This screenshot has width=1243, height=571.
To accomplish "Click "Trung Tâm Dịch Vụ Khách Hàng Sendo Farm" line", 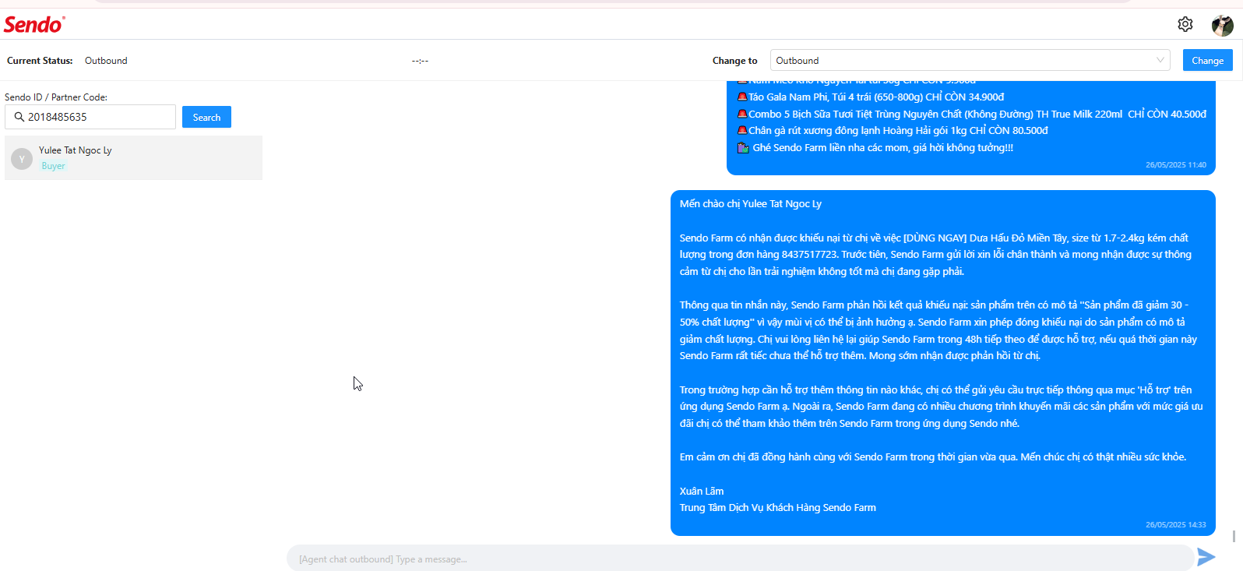I will click(x=777, y=507).
